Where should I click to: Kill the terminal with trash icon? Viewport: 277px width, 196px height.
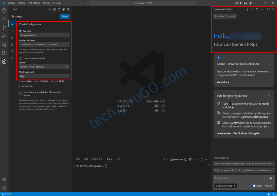[x=190, y=159]
